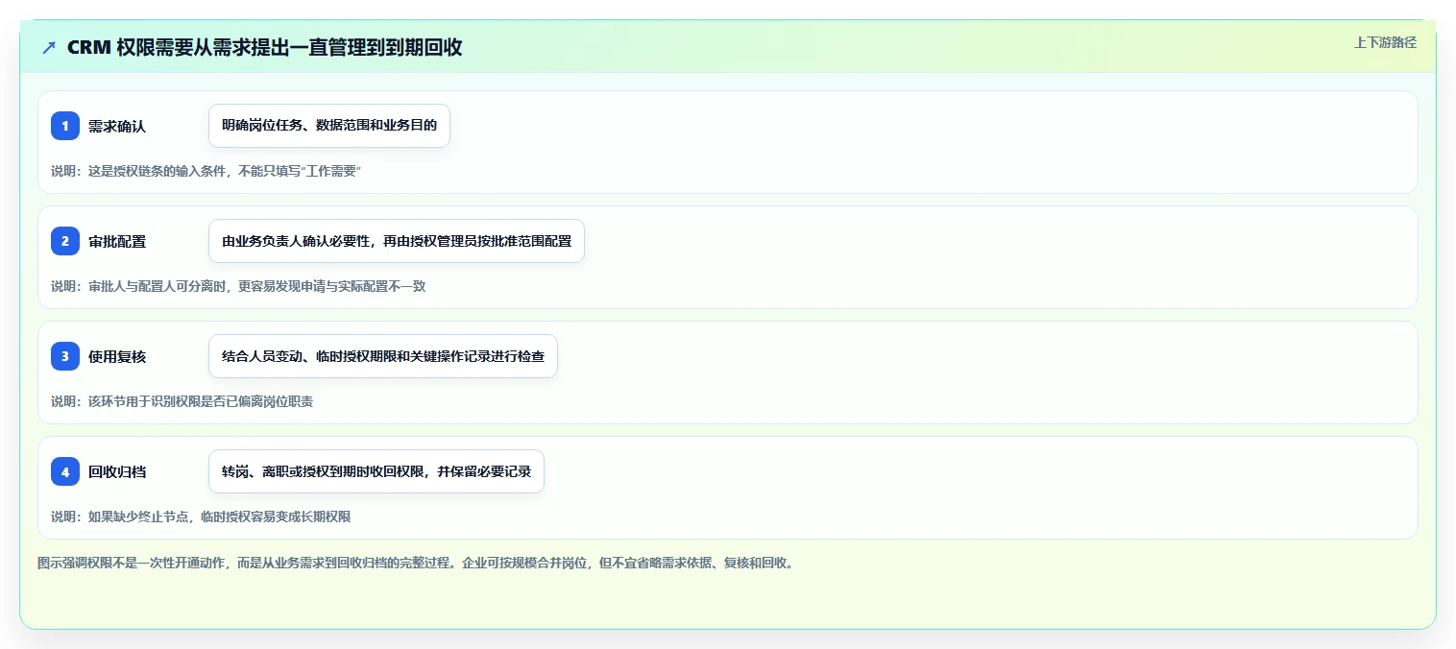Select the 使用复核 step title
This screenshot has height=649, width=1456.
coord(117,356)
